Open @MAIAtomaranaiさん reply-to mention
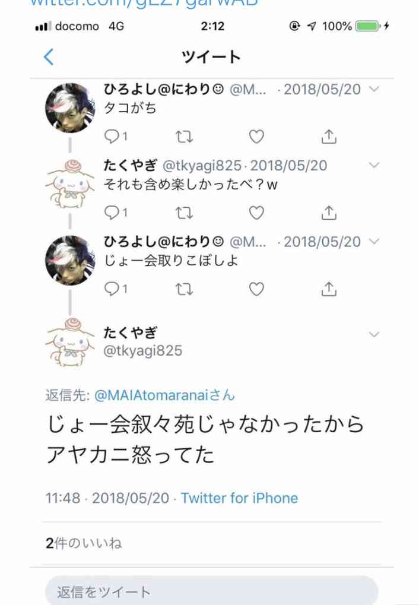The height and width of the screenshot is (605, 419). 164,395
